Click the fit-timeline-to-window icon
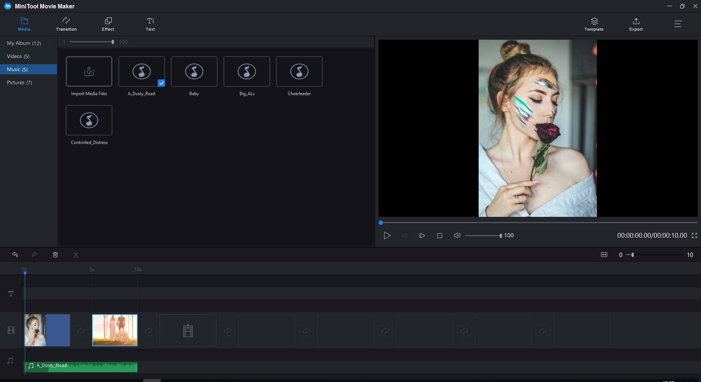Screen dimensions: 701x382 (x=604, y=254)
